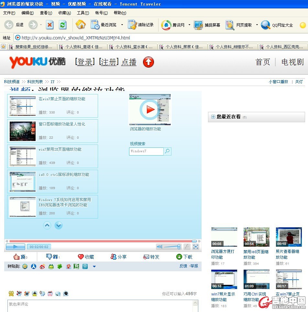Screen dimensions: 308x312
Task: Click the 踩 thumbs down button
Action: click(53, 257)
